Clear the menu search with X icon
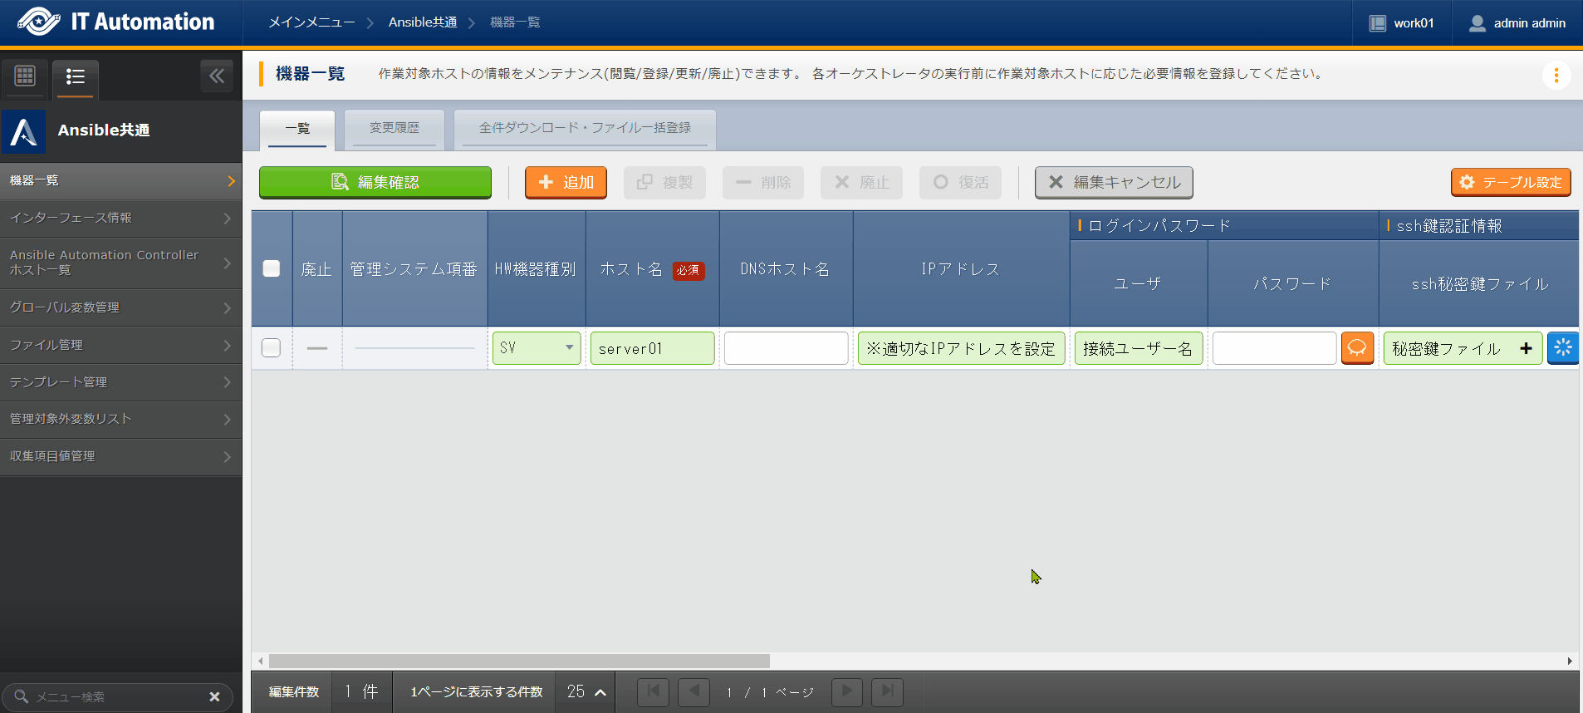Viewport: 1583px width, 713px height. [x=214, y=696]
